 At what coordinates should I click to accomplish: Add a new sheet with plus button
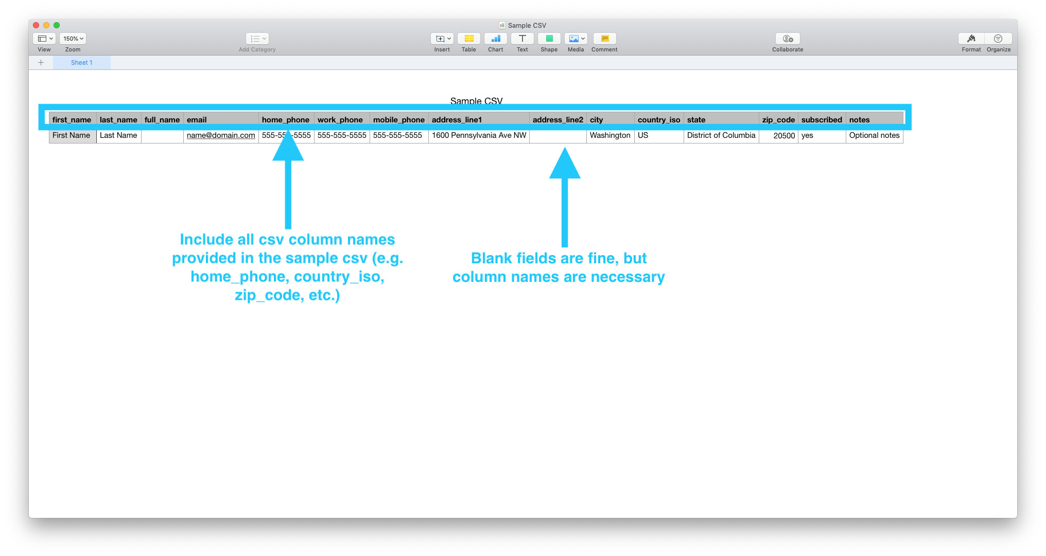pos(41,63)
